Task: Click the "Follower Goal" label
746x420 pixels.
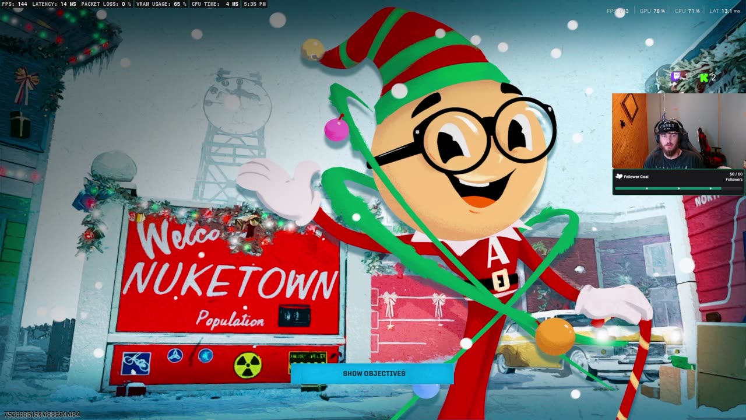Action: (x=636, y=176)
